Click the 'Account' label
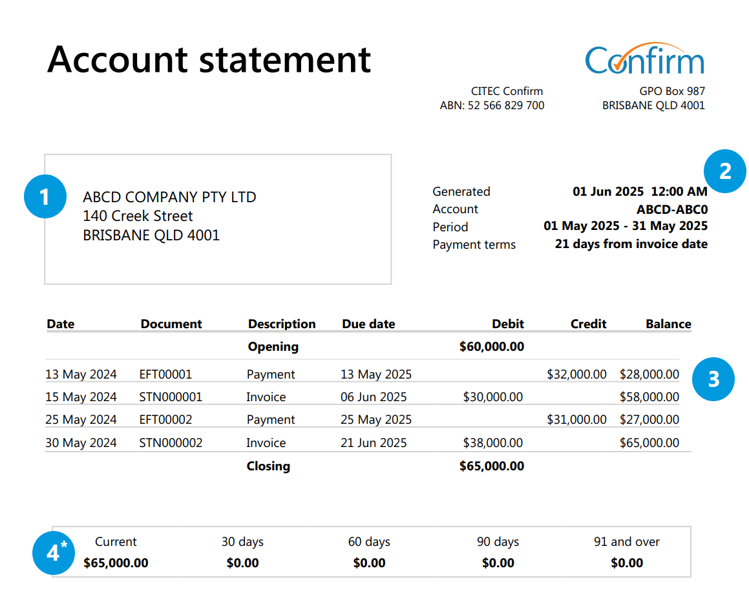 click(x=455, y=209)
